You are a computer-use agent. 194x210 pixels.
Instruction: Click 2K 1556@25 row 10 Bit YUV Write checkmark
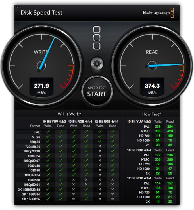tap(48, 199)
